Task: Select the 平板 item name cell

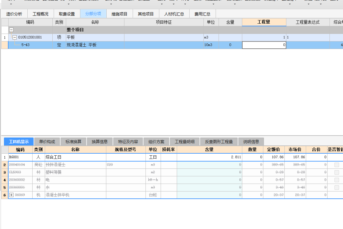Action: pos(95,38)
